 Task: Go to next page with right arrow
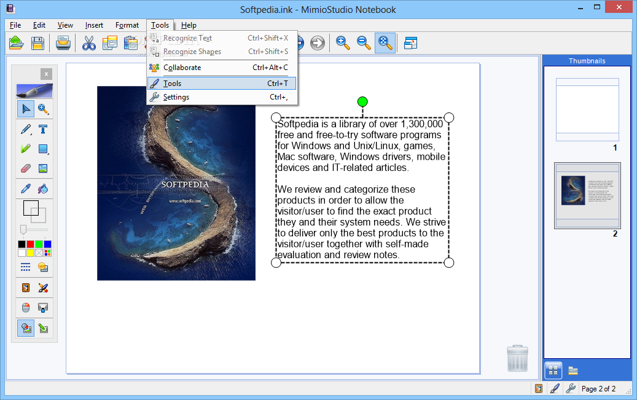318,42
